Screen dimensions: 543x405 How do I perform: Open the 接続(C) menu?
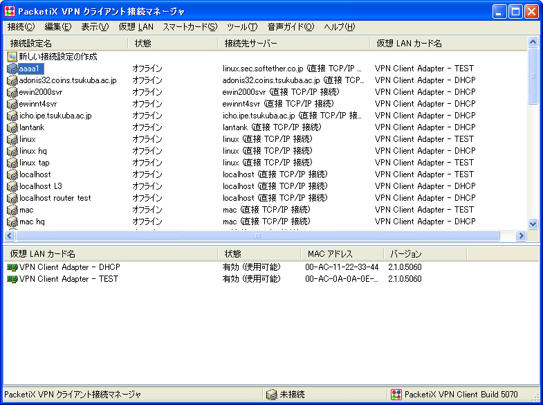(x=20, y=27)
